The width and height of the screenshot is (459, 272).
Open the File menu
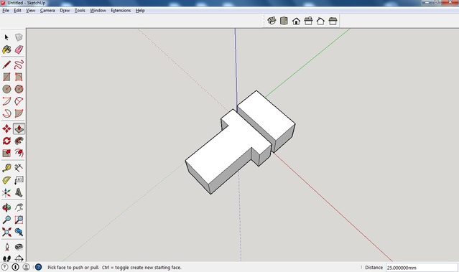click(6, 10)
